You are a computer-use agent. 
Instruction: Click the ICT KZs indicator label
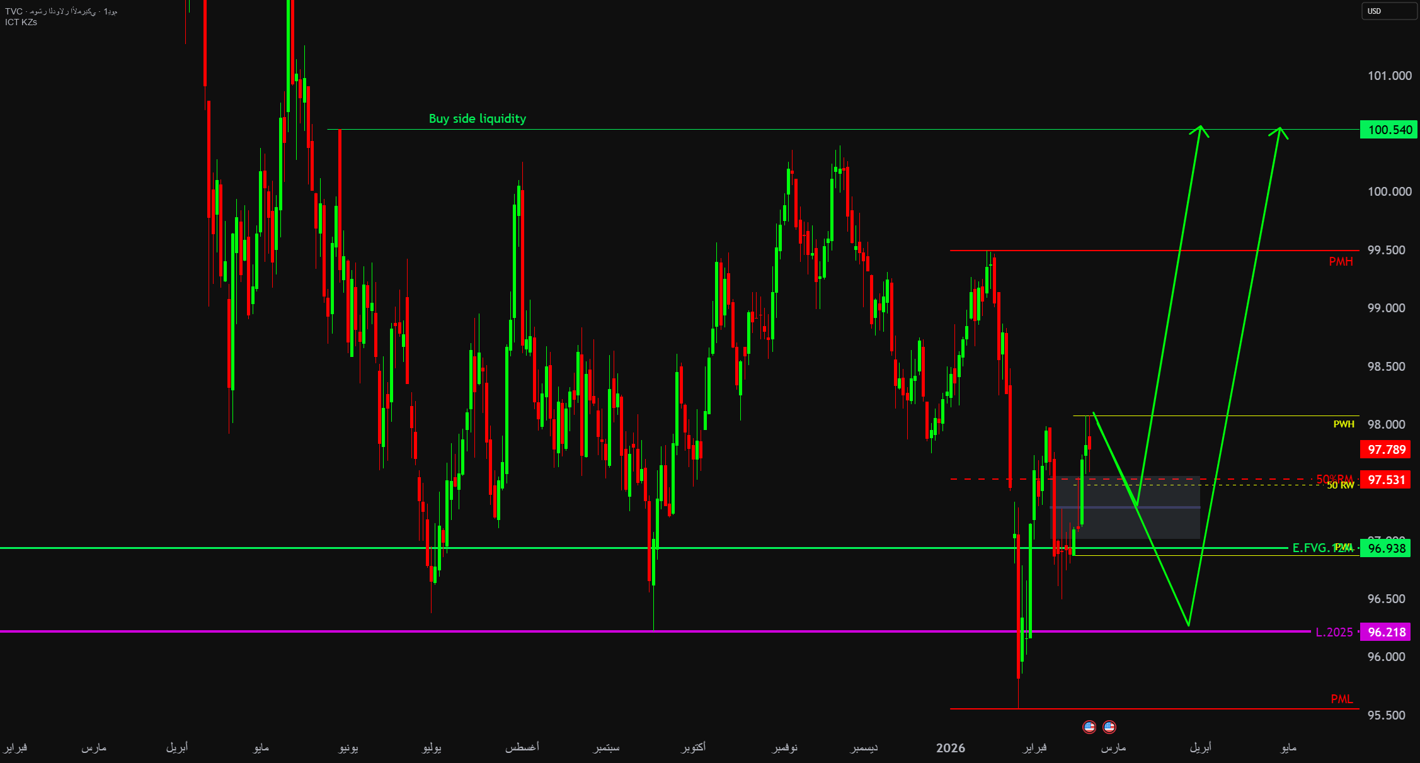[21, 22]
